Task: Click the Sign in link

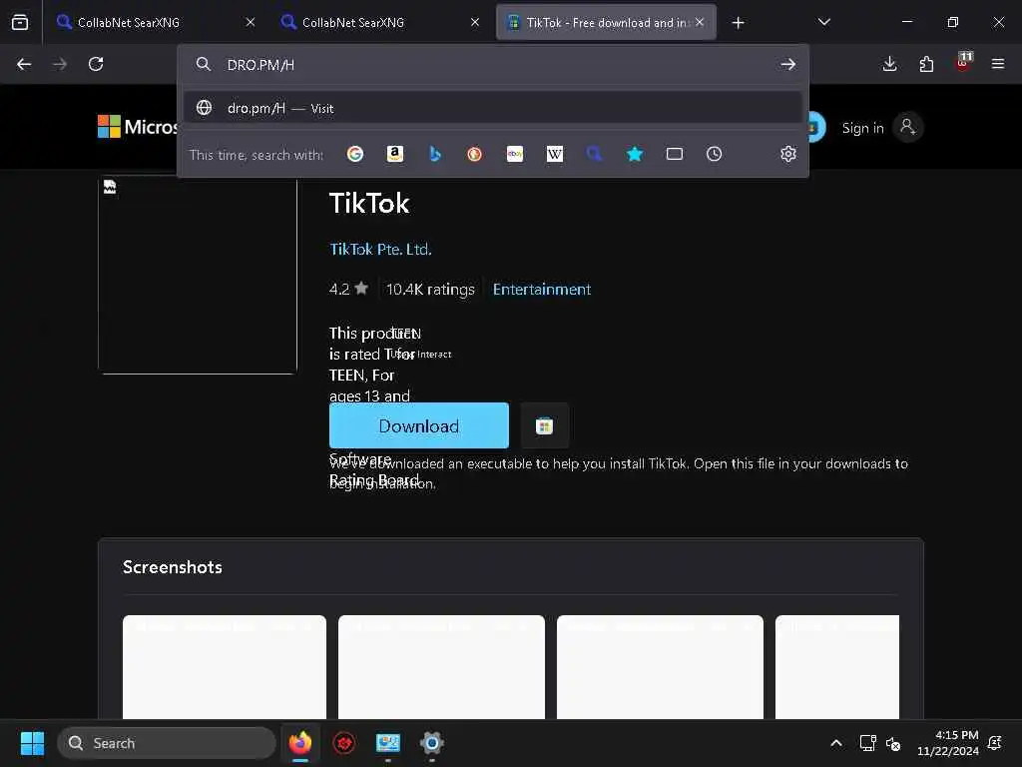Action: pyautogui.click(x=863, y=128)
